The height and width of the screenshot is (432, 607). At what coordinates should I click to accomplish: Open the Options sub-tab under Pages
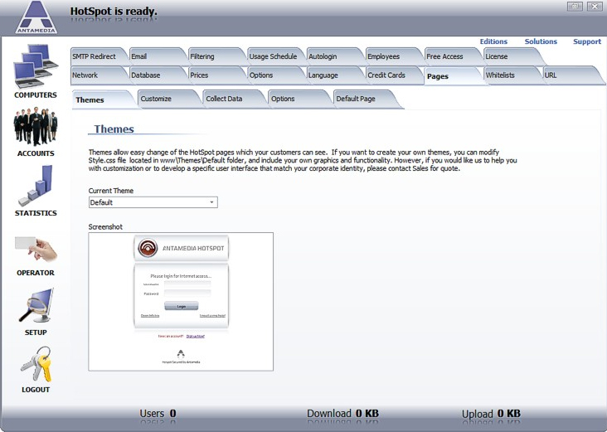(x=299, y=100)
